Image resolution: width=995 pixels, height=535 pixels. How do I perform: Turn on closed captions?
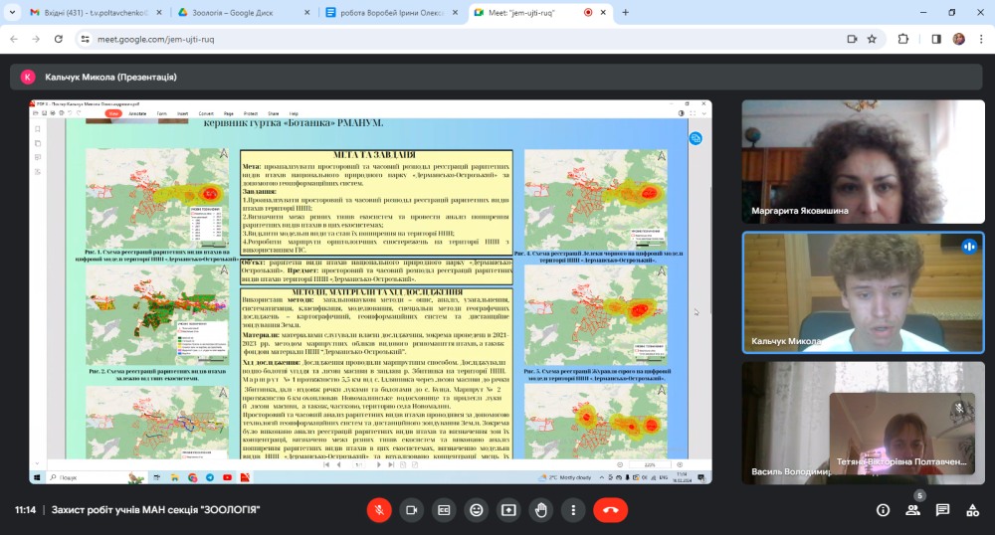click(x=444, y=510)
